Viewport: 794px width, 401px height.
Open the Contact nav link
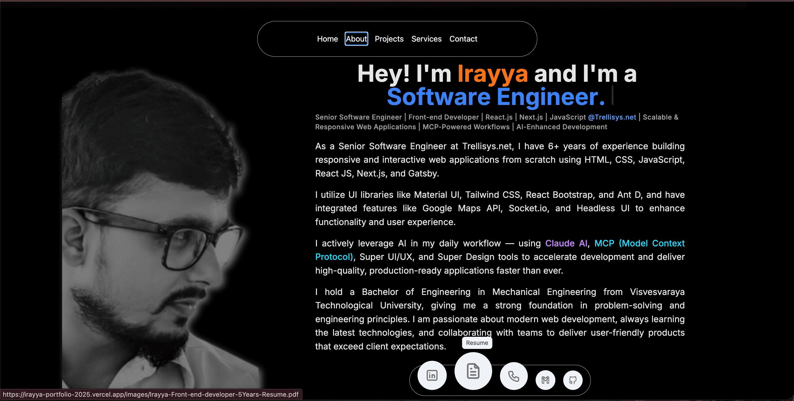463,39
